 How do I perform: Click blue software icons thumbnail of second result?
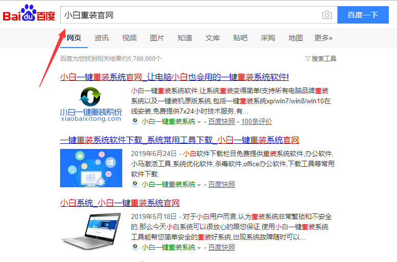[x=91, y=168]
